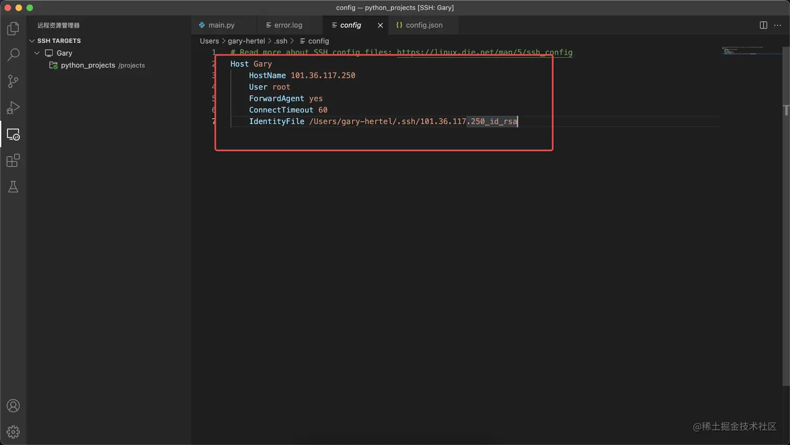Click the Host Gary line

[251, 64]
